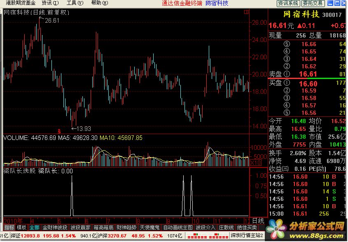This screenshot has width=348, height=242.
Task: Click sell level ⑤ price 16.66
Action: [309, 44]
